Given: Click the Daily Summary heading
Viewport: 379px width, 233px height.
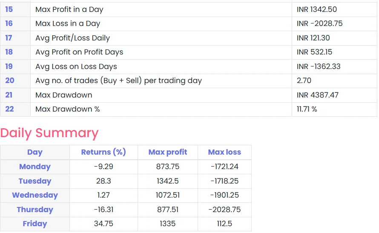Looking at the screenshot, I should click(49, 133).
